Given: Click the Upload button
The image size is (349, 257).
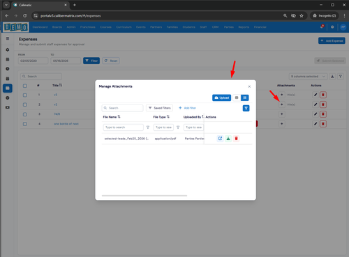Looking at the screenshot, I should [221, 98].
